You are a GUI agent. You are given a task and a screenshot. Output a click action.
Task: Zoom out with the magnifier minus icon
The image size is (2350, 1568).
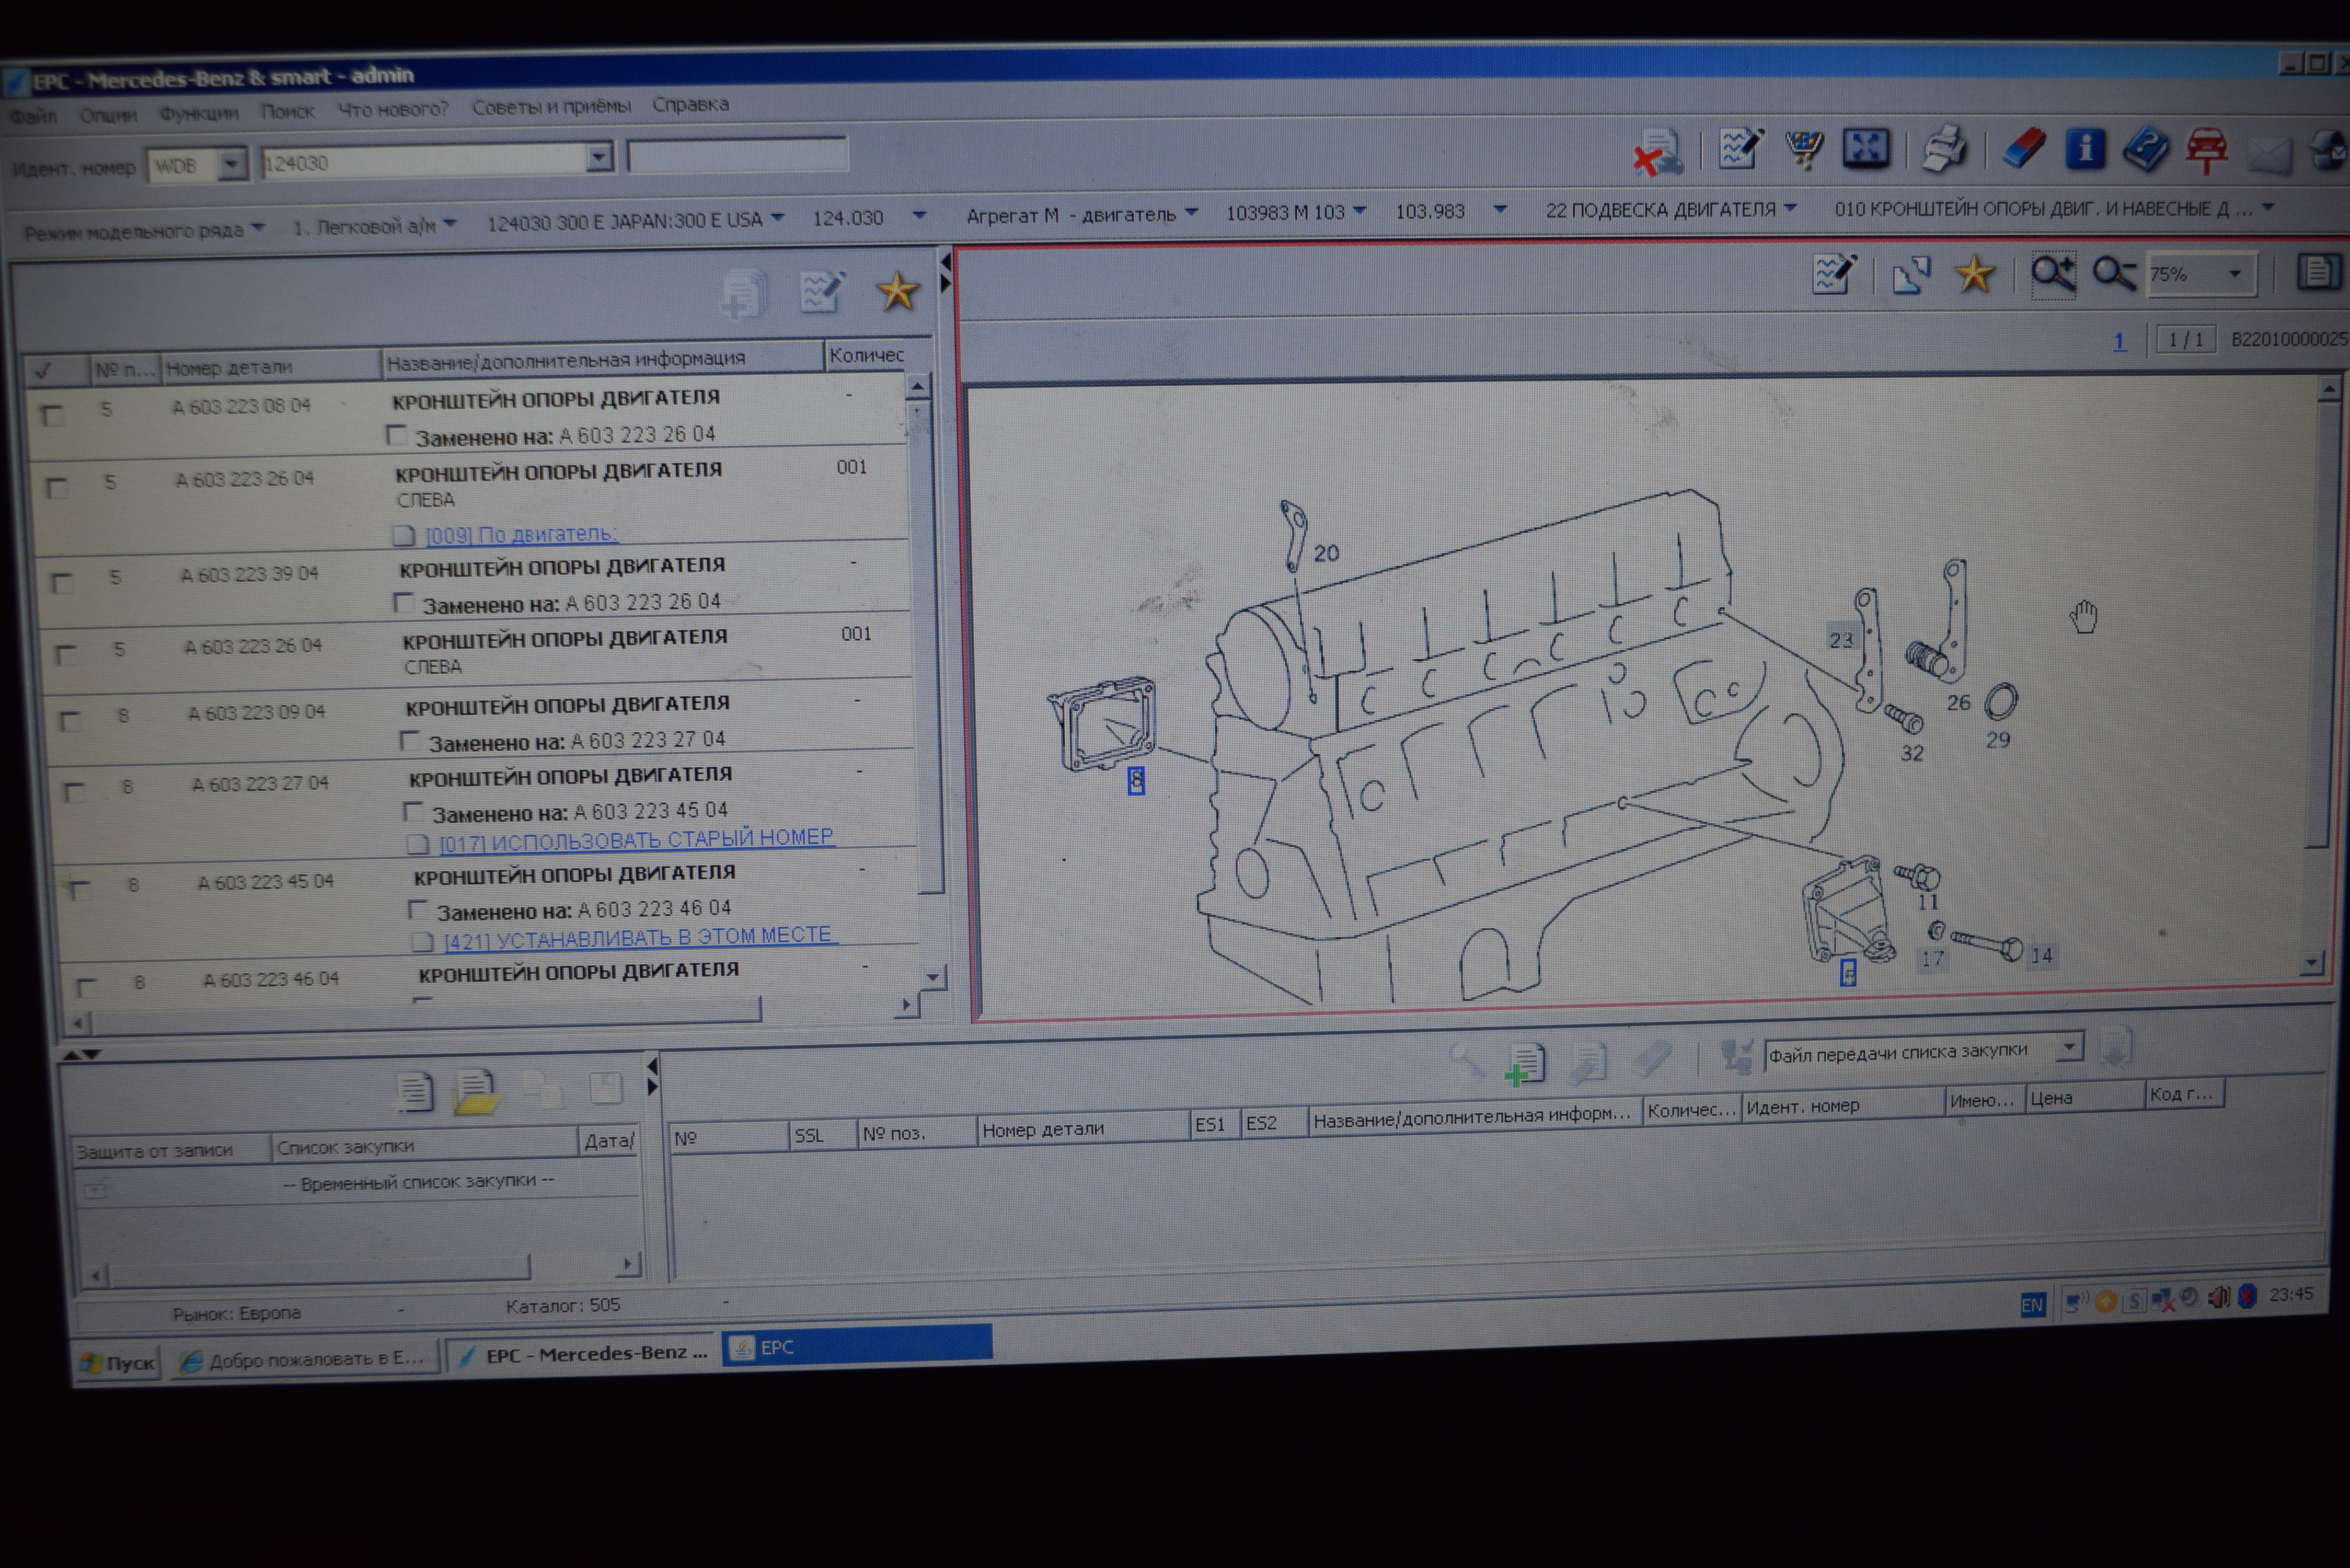[x=2112, y=273]
